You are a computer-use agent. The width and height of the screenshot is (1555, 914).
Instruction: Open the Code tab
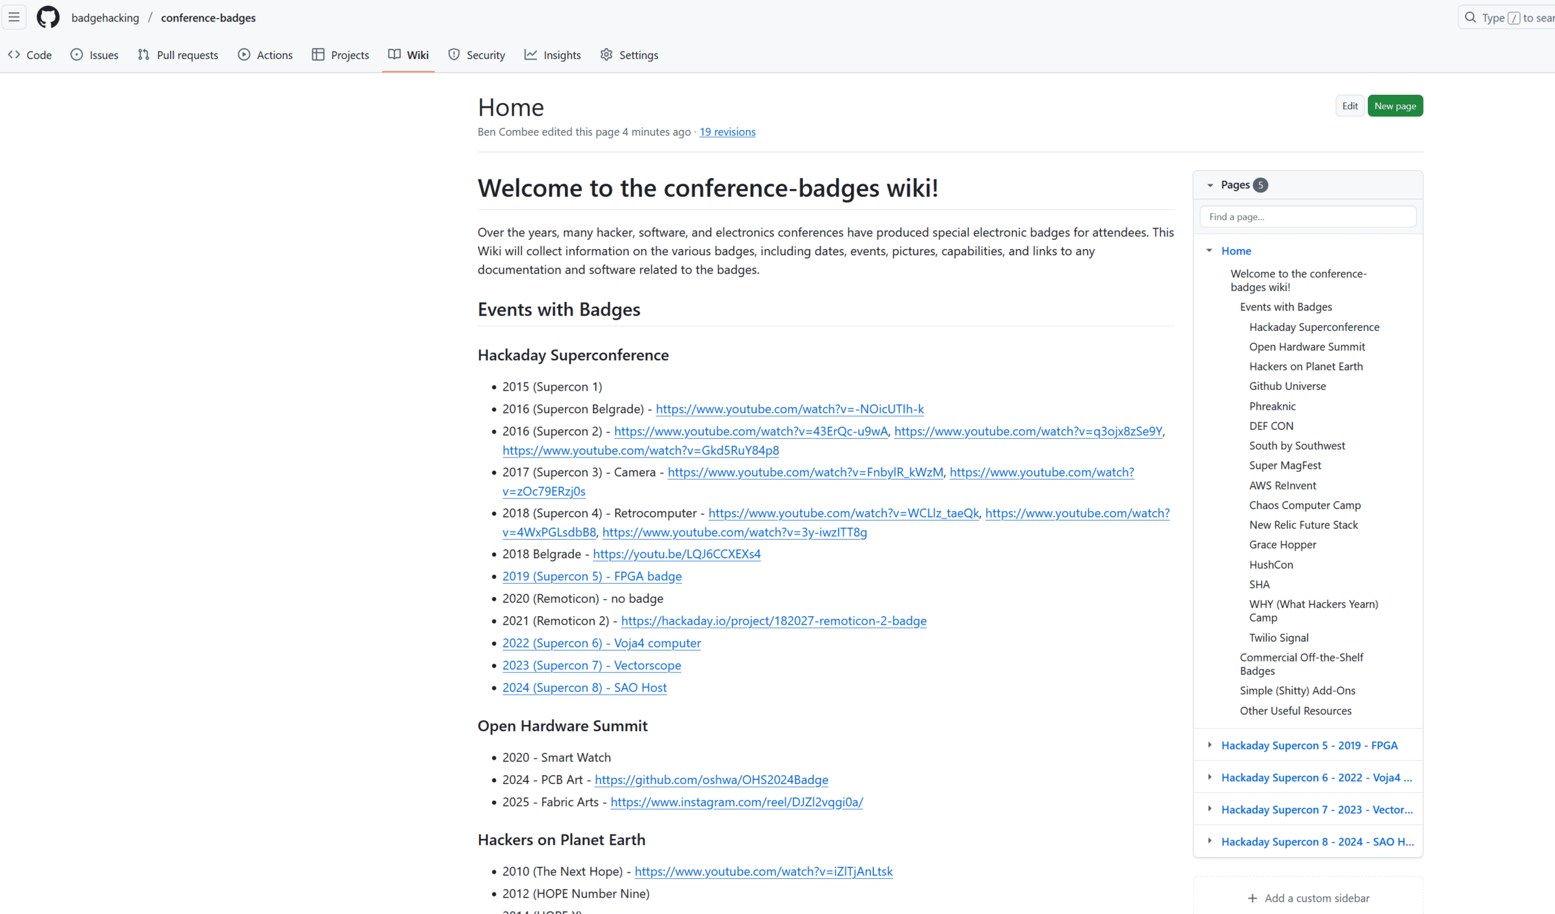(x=30, y=55)
